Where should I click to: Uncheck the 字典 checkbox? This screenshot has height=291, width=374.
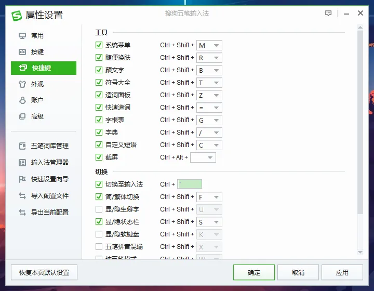[x=99, y=132]
